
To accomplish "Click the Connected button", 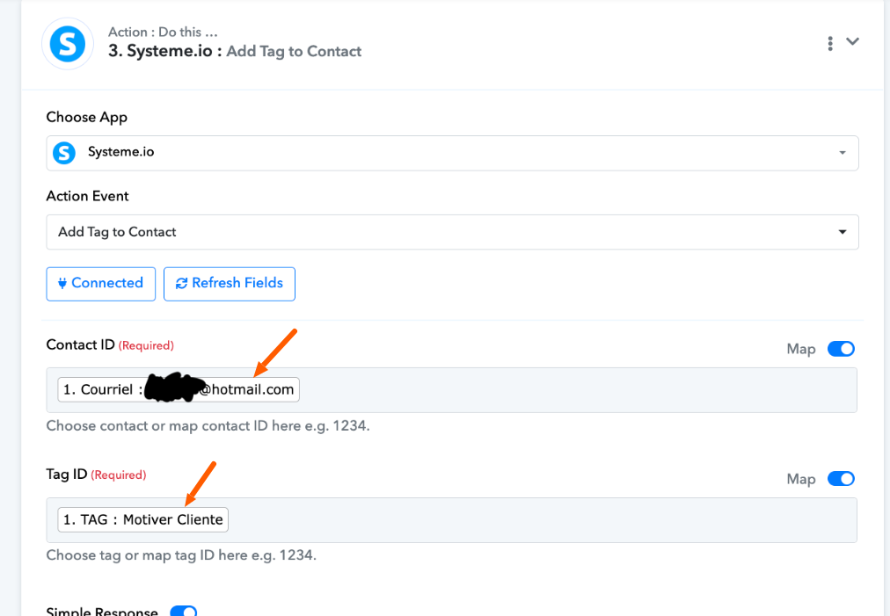I will click(x=101, y=284).
